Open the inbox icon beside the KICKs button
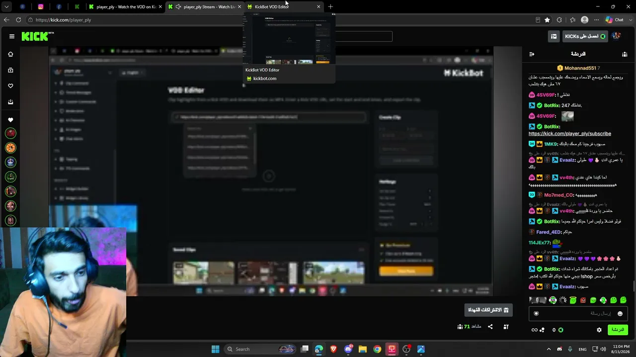636x357 pixels. (554, 36)
